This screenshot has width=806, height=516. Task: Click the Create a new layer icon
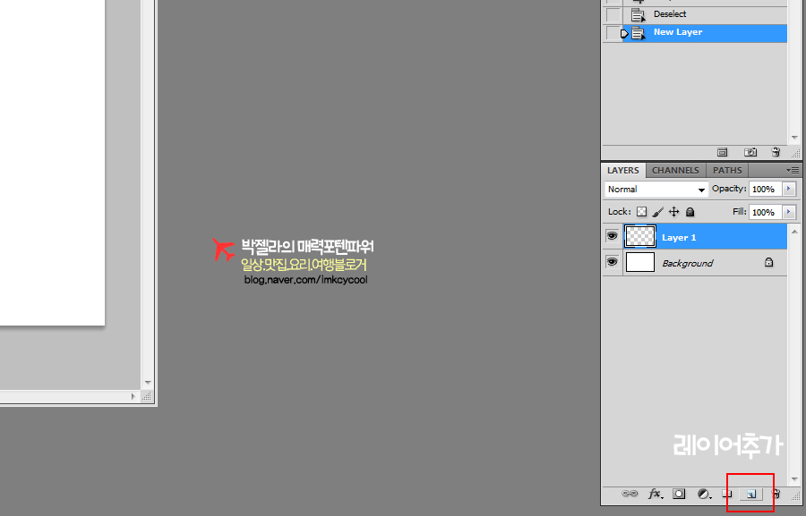[x=751, y=494]
